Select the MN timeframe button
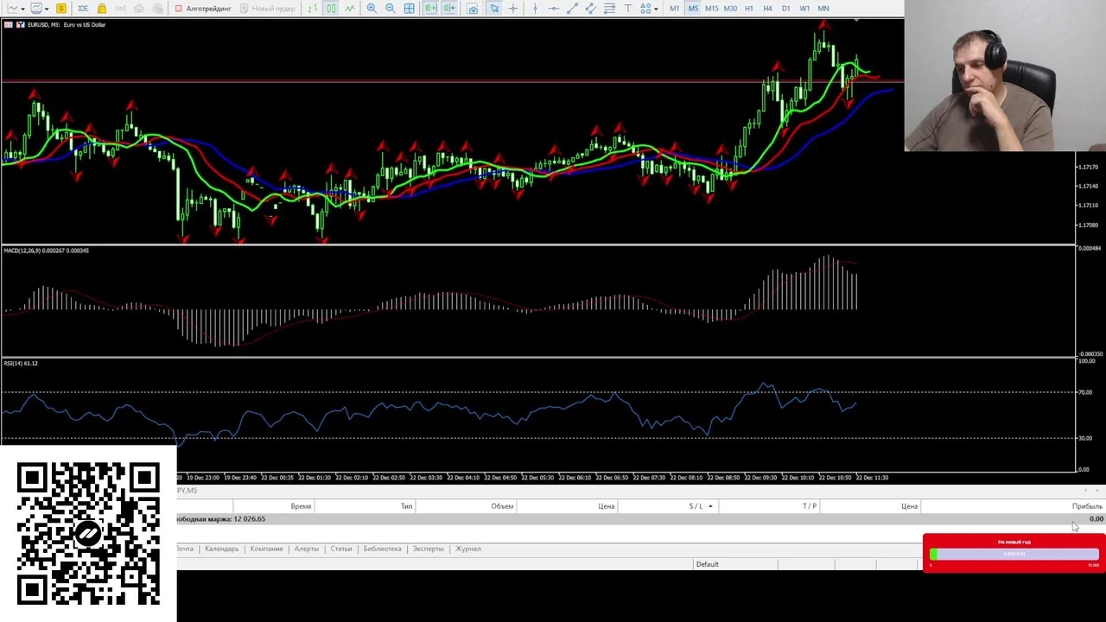The height and width of the screenshot is (622, 1106). [823, 8]
